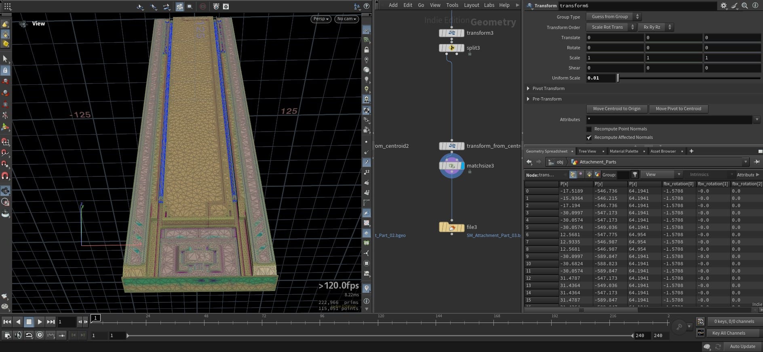The image size is (763, 352).
Task: Expand the Pivot Transform section
Action: coord(528,88)
